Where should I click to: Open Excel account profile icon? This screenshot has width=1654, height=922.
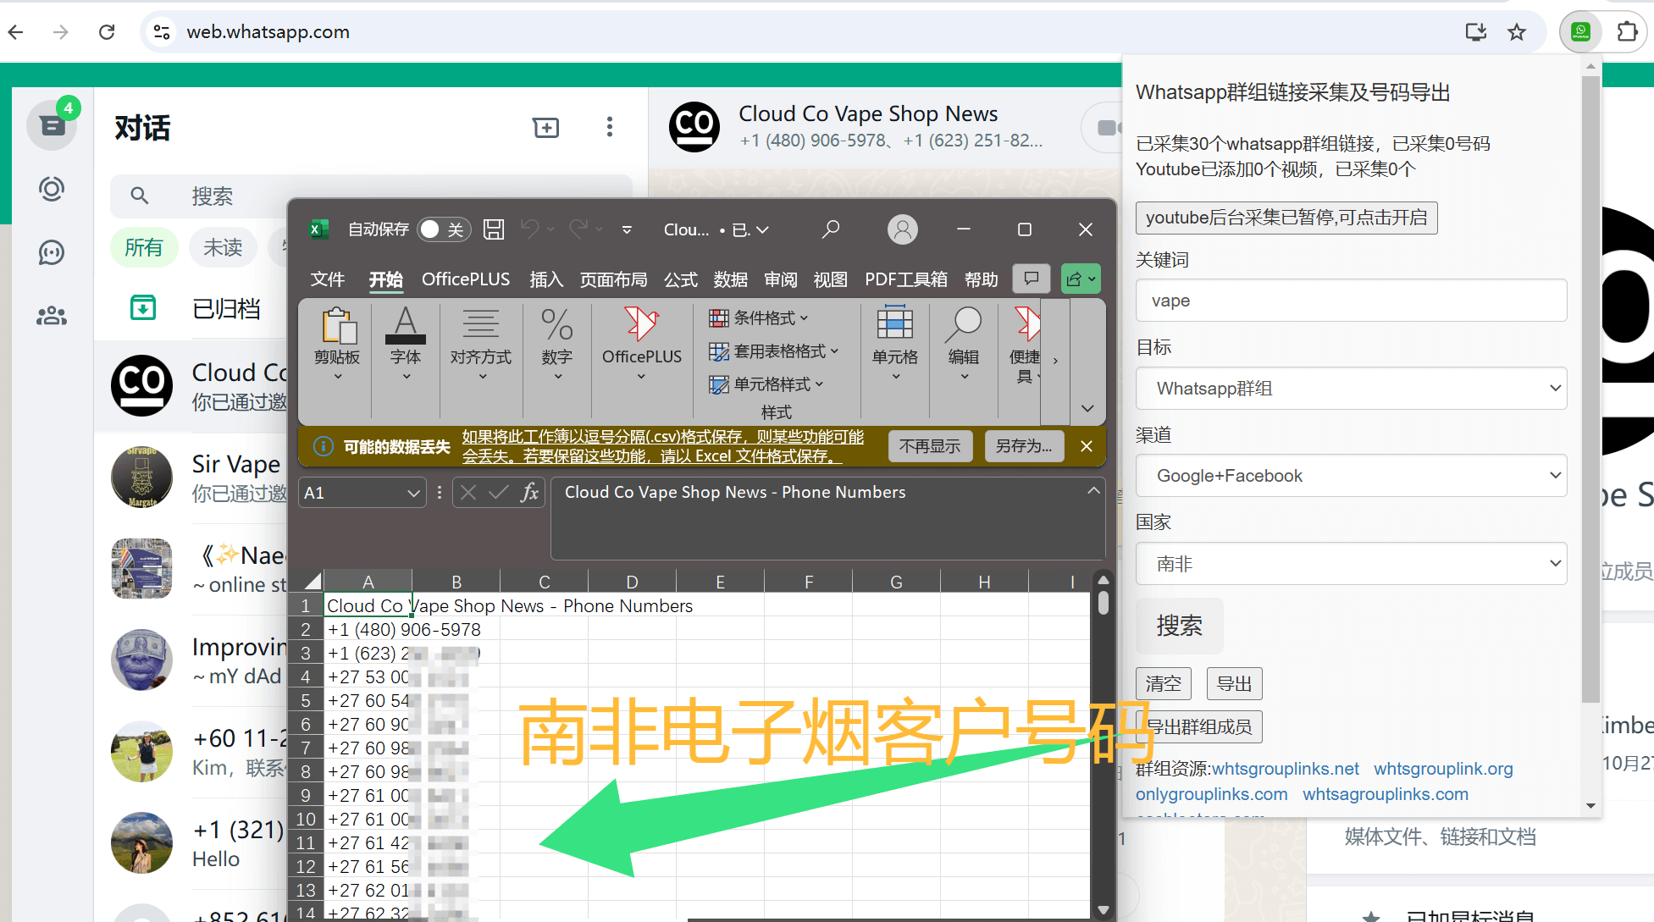[903, 229]
